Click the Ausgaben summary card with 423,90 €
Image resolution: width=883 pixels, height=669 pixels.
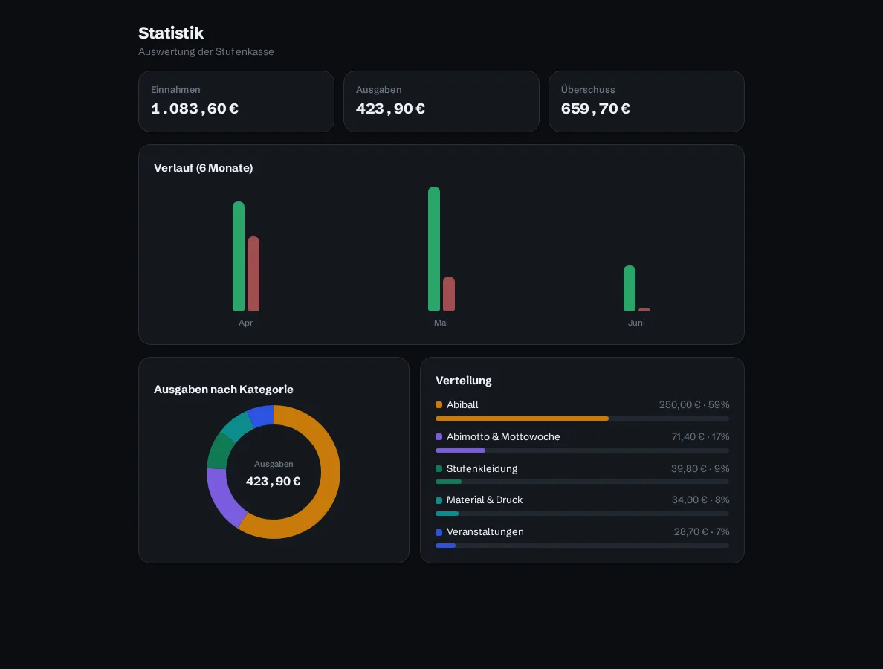[441, 101]
